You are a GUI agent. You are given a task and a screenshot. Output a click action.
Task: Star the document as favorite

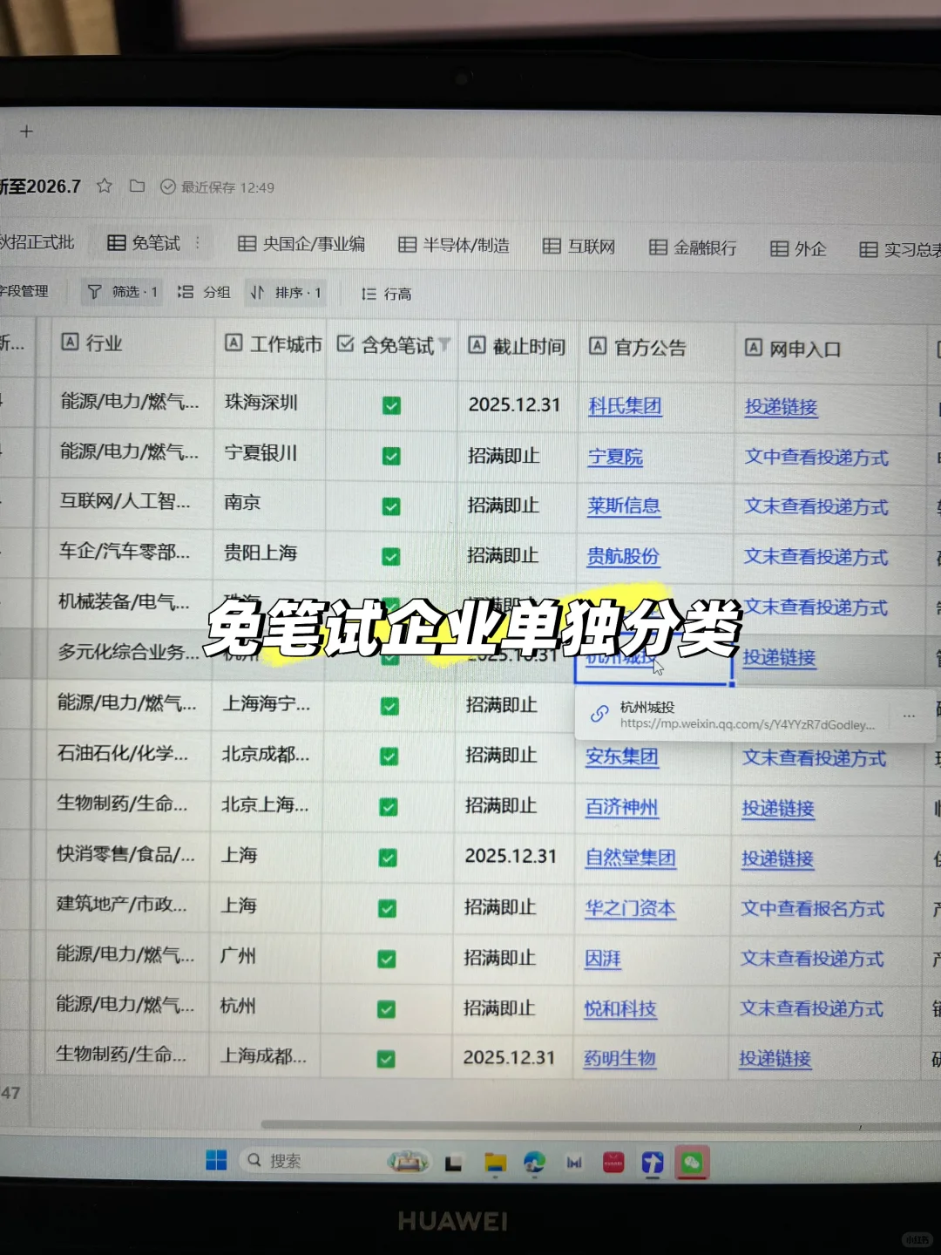tap(105, 186)
